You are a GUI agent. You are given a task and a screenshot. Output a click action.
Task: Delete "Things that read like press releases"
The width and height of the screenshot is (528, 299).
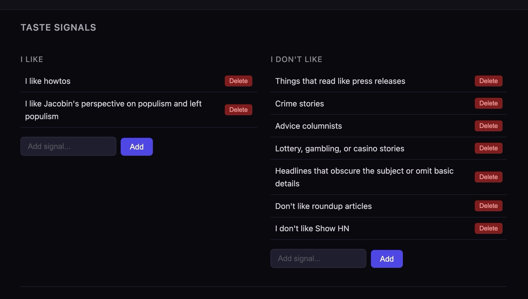(488, 81)
